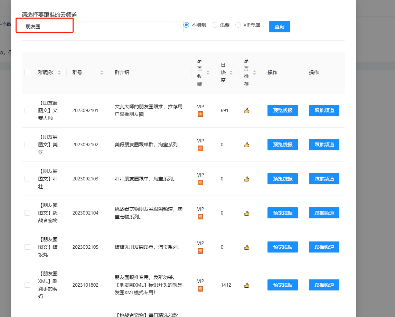Click thumbs-up icon for group 2023101802

click(246, 285)
